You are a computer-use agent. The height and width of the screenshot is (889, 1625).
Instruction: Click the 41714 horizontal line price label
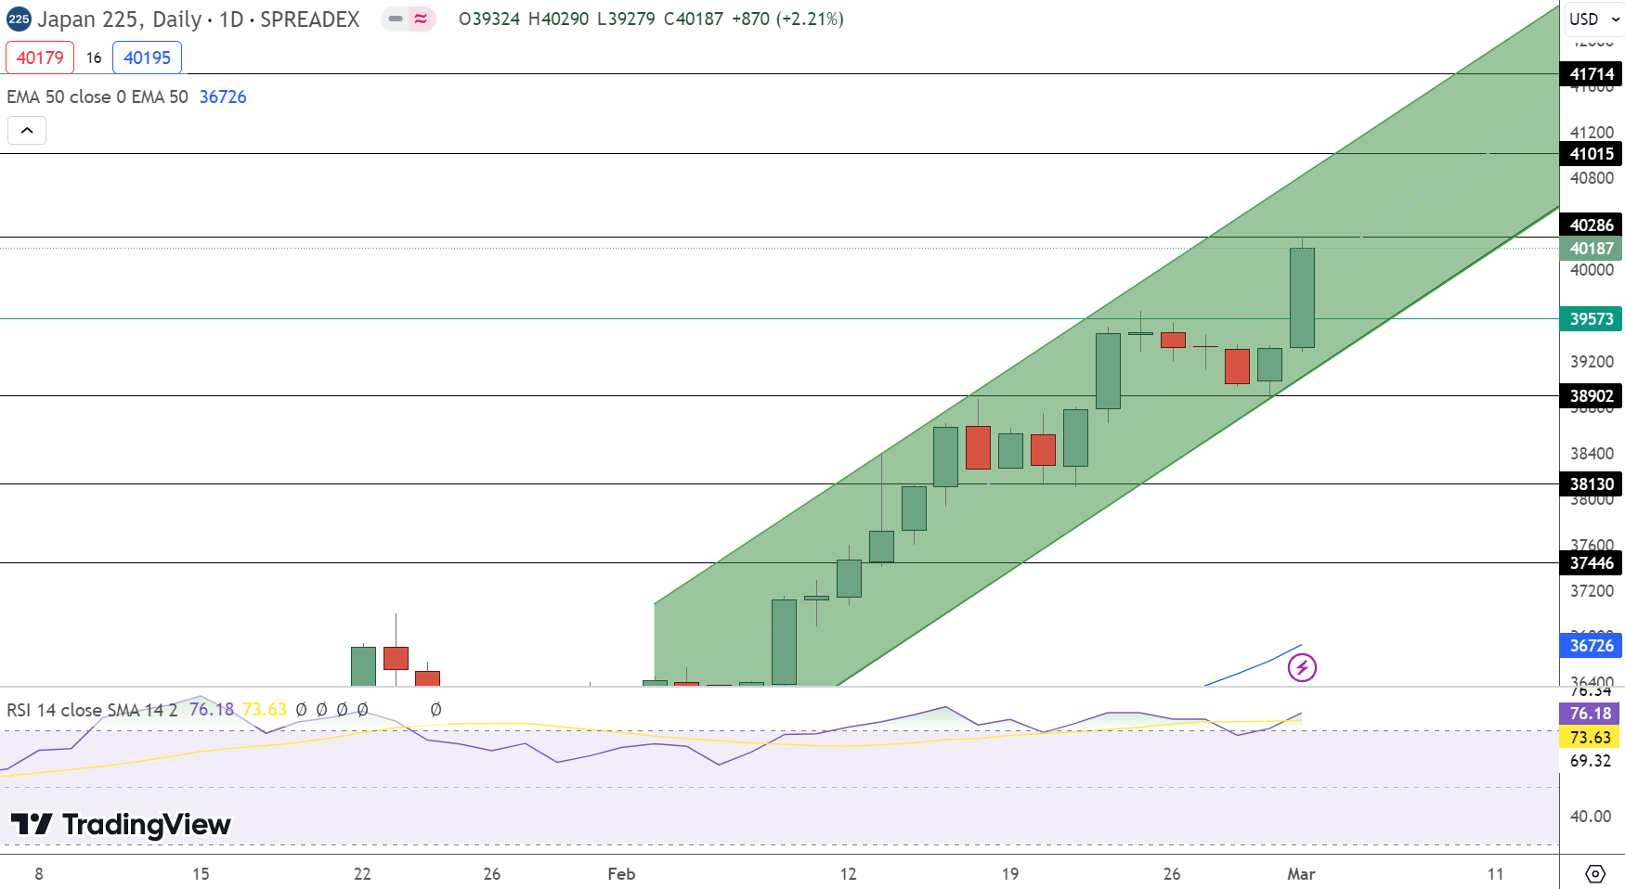point(1591,74)
